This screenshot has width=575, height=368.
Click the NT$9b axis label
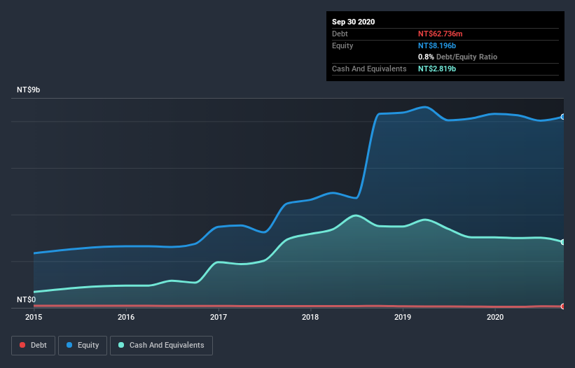click(28, 90)
